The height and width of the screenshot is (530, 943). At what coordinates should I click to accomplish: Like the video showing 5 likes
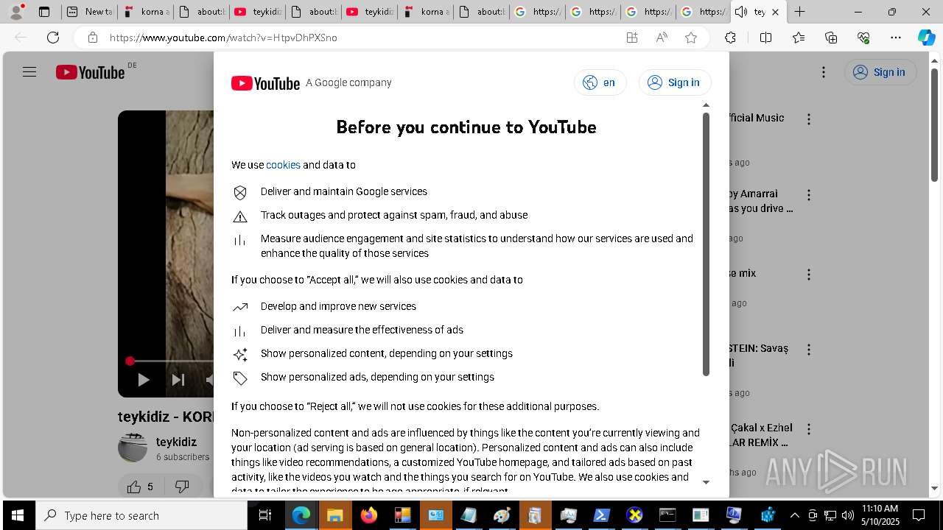(140, 487)
